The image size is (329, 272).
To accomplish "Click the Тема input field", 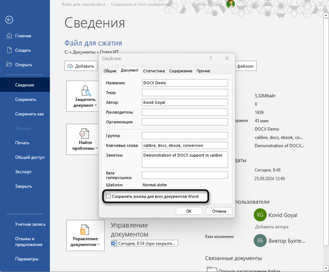I will click(185, 93).
